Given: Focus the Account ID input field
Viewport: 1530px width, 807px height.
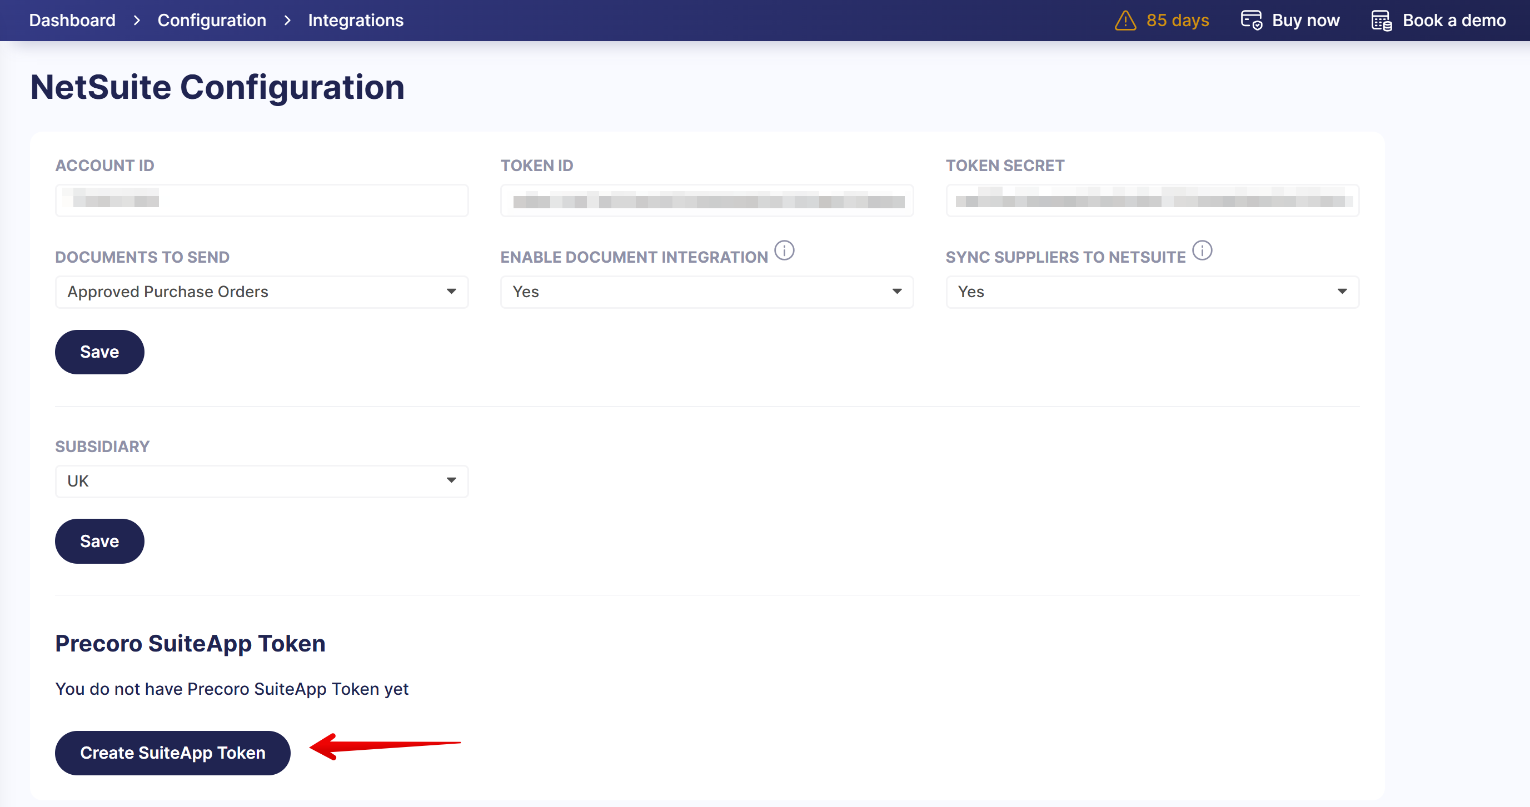Looking at the screenshot, I should point(262,201).
